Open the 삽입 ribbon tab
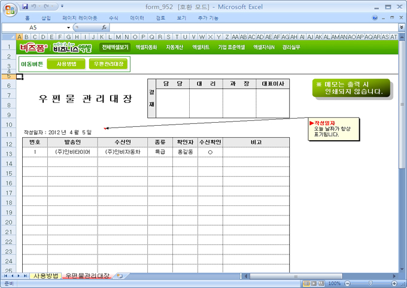 46,18
